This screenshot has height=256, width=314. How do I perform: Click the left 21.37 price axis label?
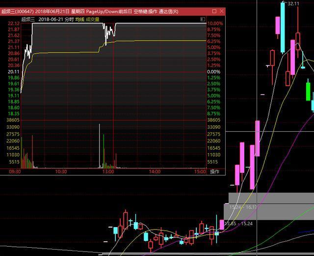point(14,42)
